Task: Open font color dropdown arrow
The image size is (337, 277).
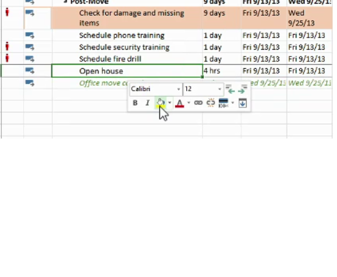Action: click(189, 103)
